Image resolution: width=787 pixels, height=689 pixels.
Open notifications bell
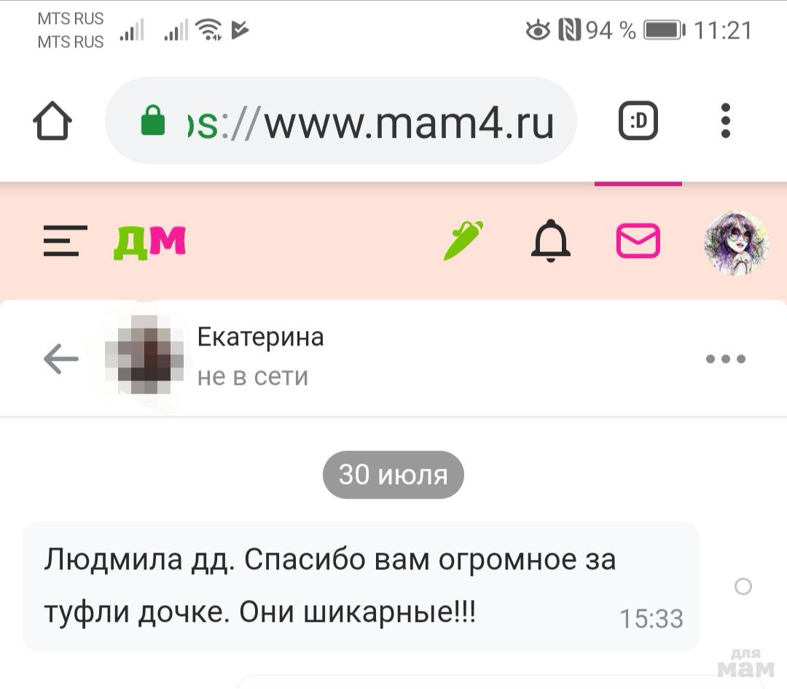(x=551, y=241)
